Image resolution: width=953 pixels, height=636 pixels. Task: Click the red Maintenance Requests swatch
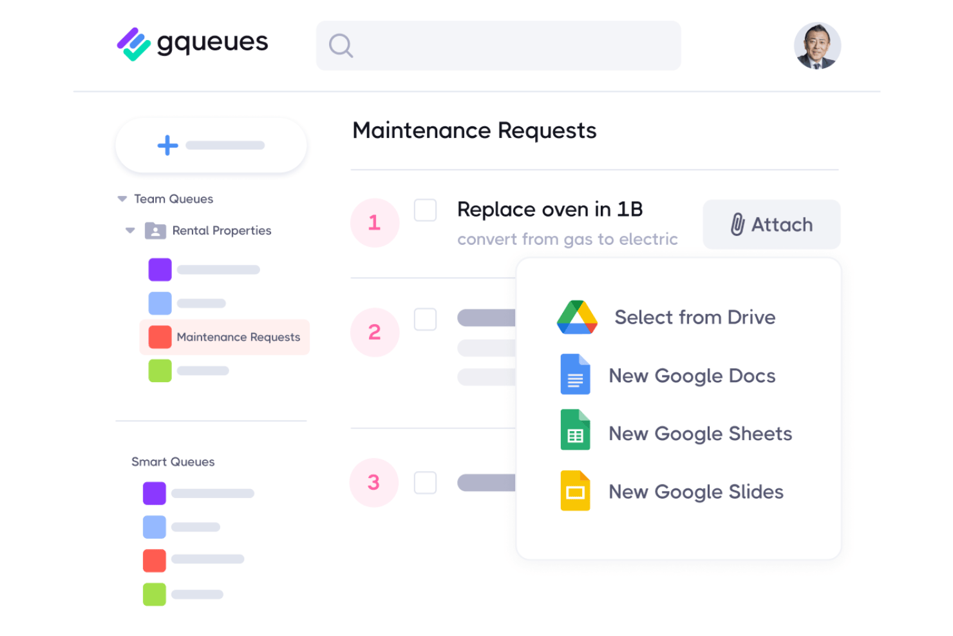coord(160,337)
